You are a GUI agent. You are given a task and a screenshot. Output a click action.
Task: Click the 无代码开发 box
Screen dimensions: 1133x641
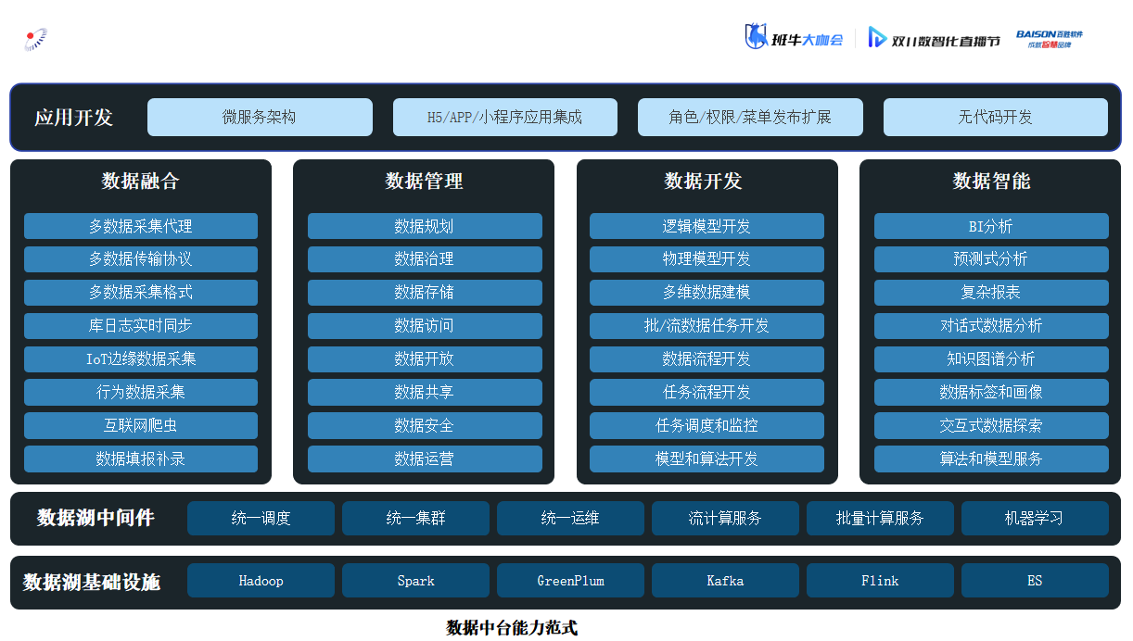click(996, 118)
